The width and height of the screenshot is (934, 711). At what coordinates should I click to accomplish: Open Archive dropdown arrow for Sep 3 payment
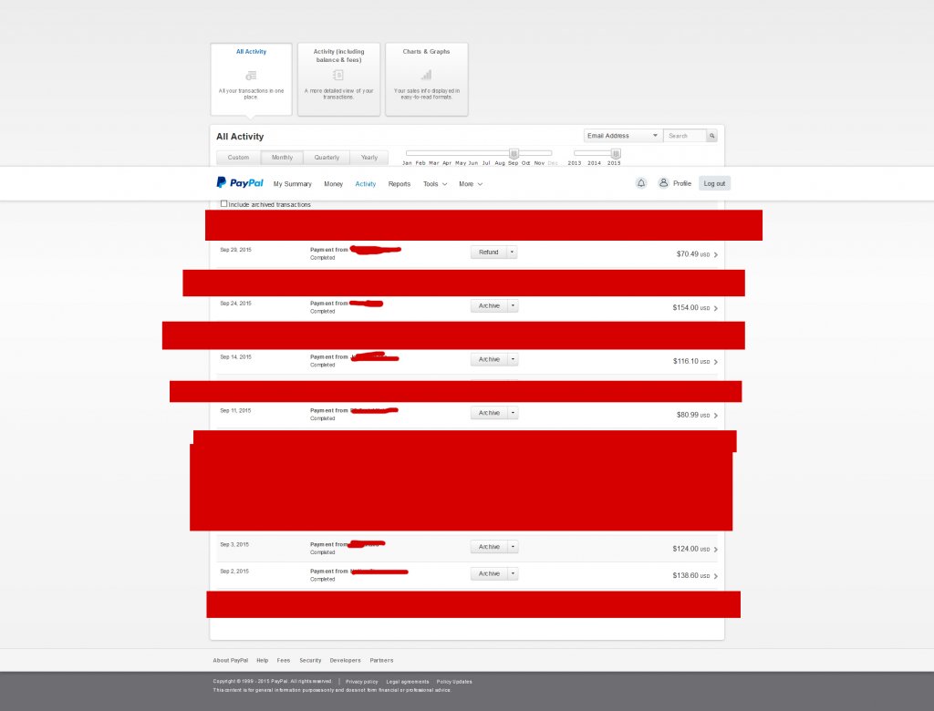coord(513,547)
